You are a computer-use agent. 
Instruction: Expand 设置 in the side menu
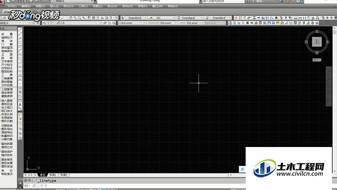click(x=7, y=34)
